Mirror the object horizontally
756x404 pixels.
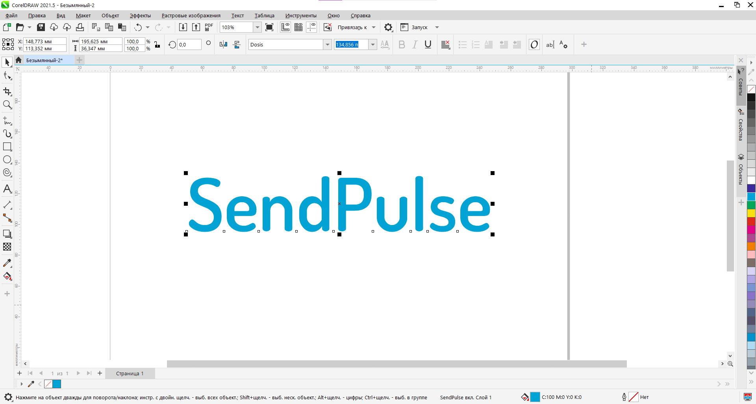[x=223, y=44]
